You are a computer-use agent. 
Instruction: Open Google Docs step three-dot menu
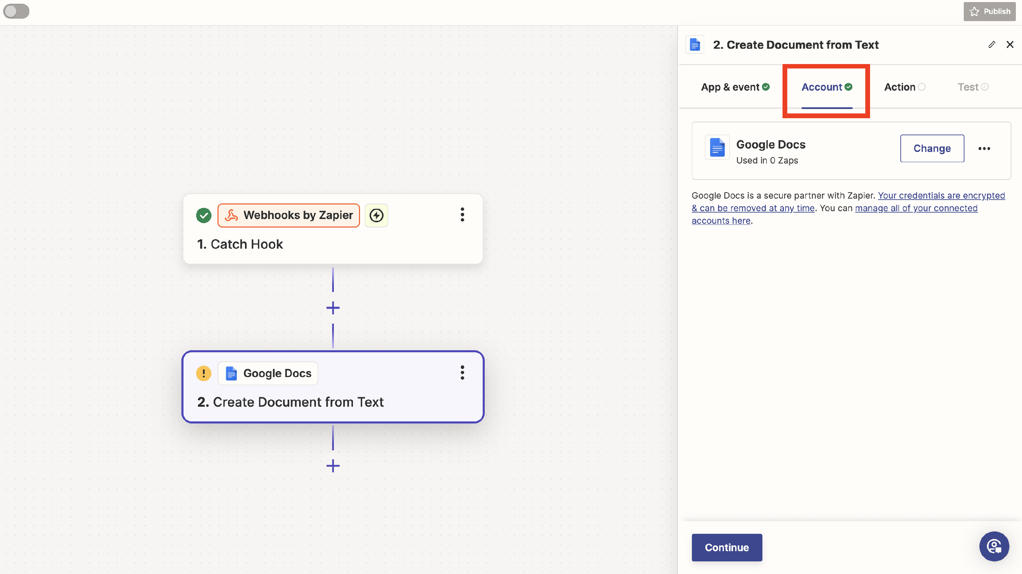pyautogui.click(x=462, y=373)
